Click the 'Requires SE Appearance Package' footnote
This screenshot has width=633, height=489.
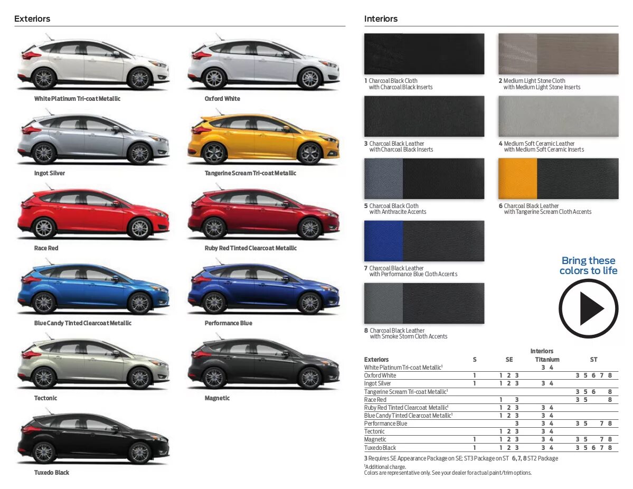(437, 458)
